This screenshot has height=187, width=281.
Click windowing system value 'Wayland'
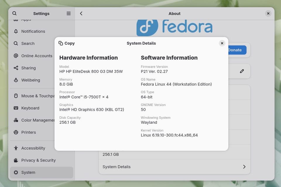[x=149, y=122]
